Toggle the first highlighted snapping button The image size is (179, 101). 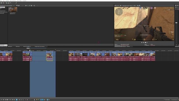coord(41,100)
